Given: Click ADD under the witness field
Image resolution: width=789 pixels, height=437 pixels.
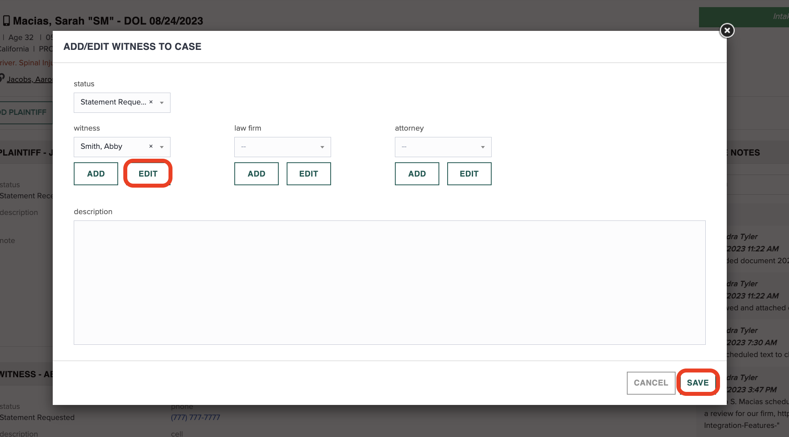Looking at the screenshot, I should (x=96, y=174).
